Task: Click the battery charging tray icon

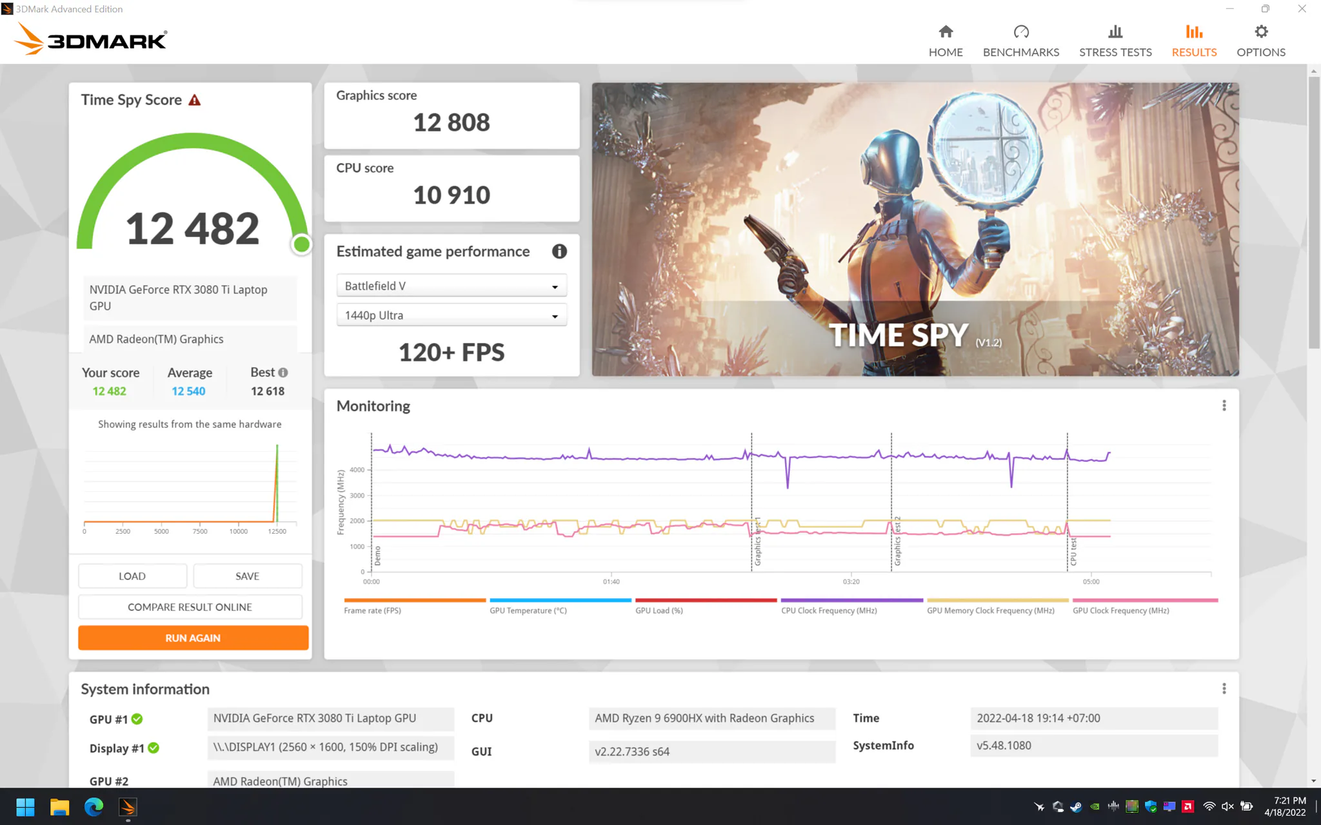Action: (x=1247, y=806)
